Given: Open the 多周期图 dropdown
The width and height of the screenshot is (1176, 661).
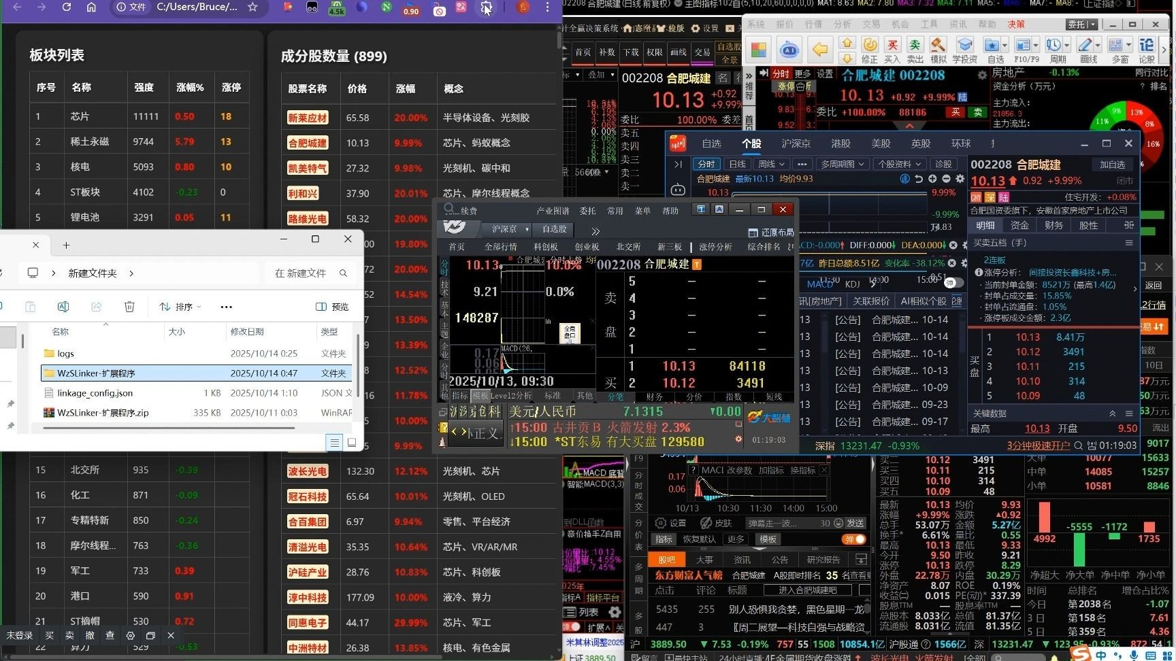Looking at the screenshot, I should [843, 164].
